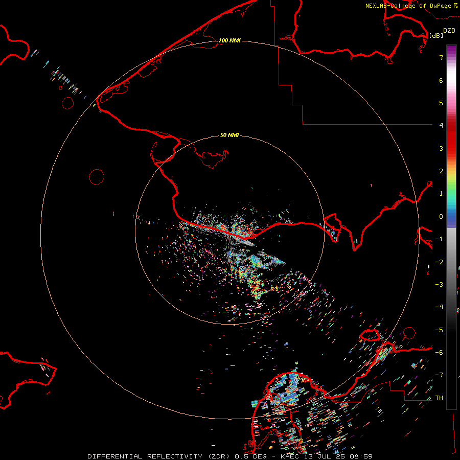
Task: Click the 1 value on the scale
Action: coord(441,194)
